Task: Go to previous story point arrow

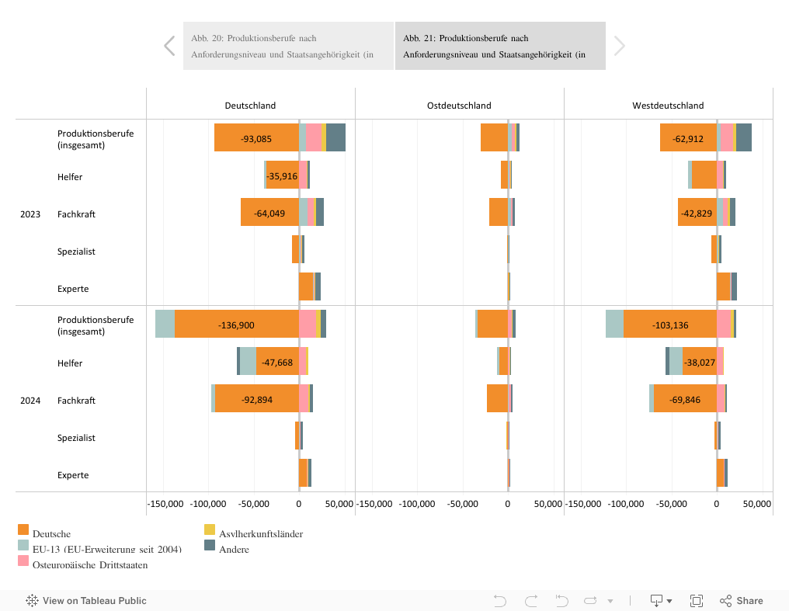Action: click(169, 46)
